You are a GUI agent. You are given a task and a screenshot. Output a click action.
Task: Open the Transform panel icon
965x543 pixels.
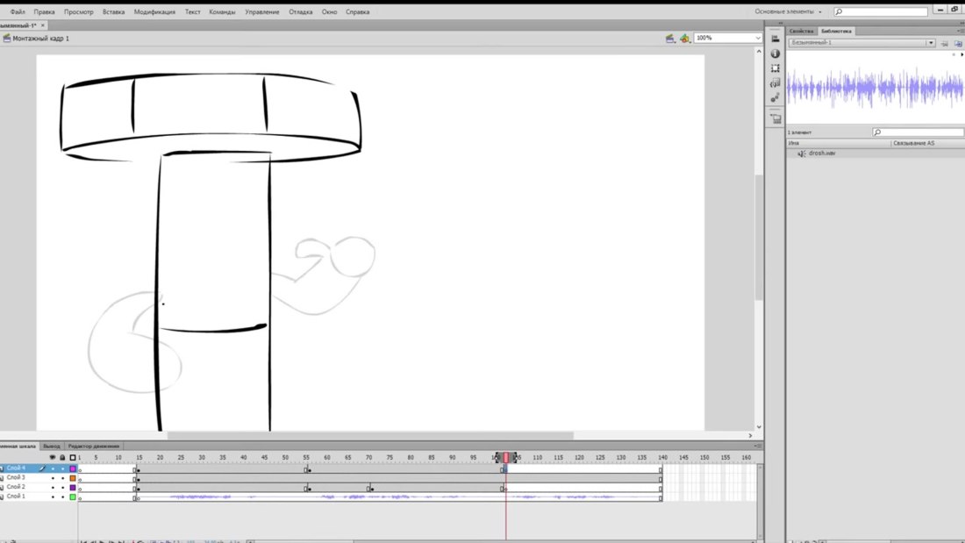coord(776,68)
